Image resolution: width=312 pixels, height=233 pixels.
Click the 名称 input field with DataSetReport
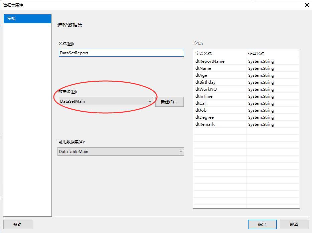pyautogui.click(x=121, y=53)
